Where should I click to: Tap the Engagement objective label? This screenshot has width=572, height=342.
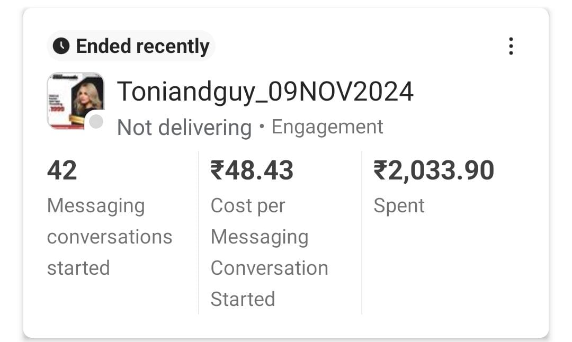pos(327,127)
